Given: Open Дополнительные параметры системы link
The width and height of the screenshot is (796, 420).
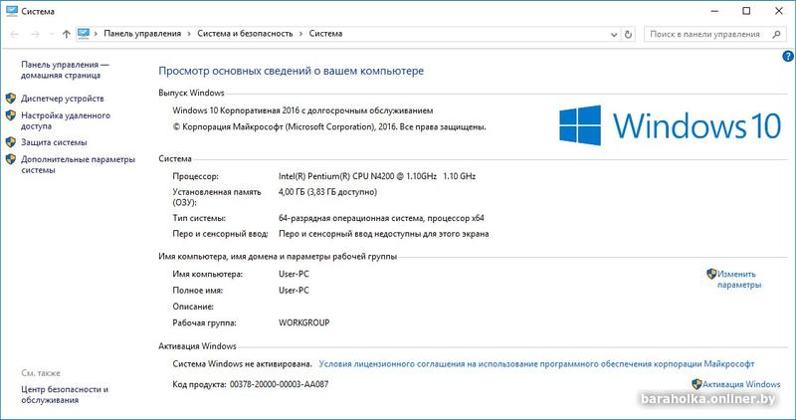Looking at the screenshot, I should (79, 164).
